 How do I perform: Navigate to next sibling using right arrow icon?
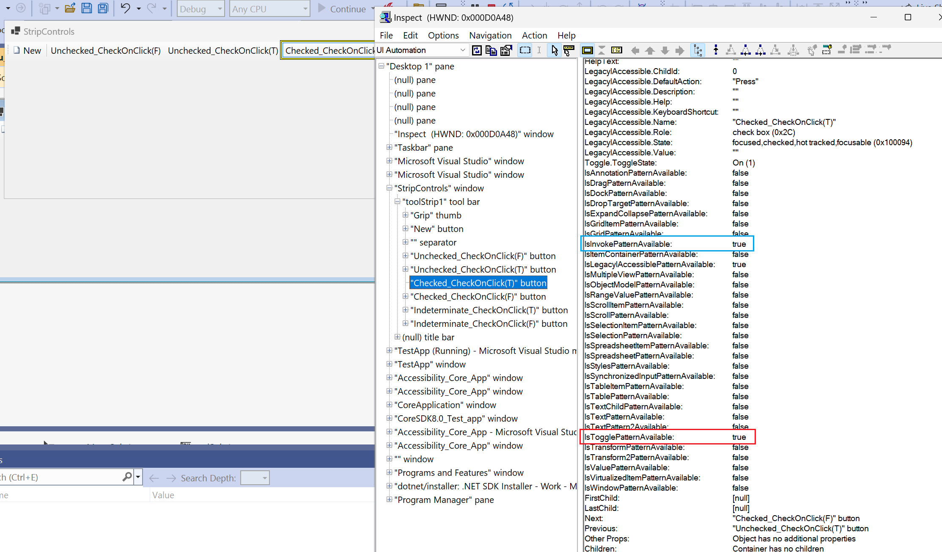[x=680, y=50]
